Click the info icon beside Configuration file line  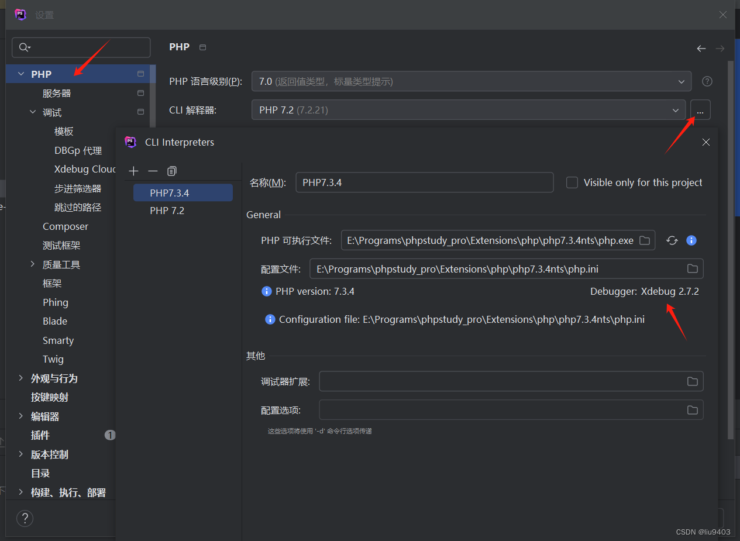270,319
